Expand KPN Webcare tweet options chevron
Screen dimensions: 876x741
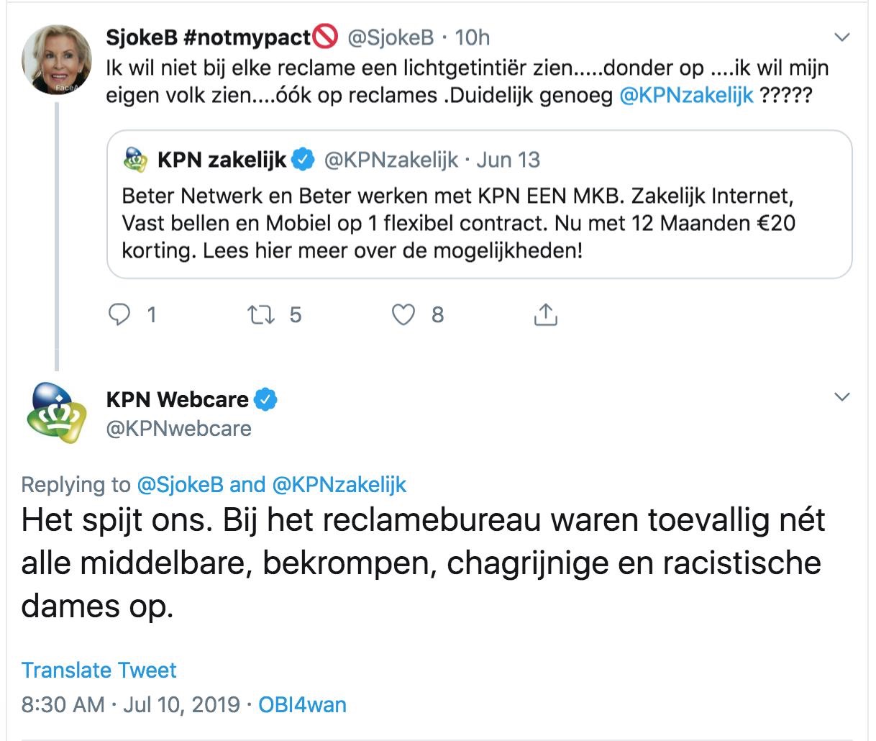pyautogui.click(x=841, y=396)
